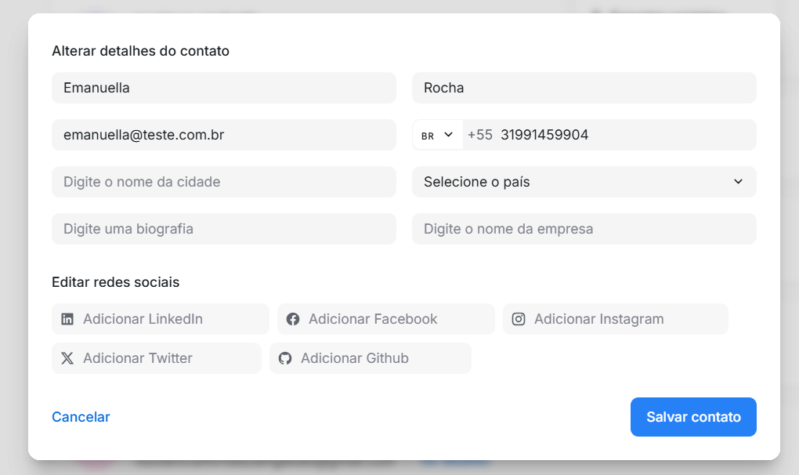Click the Cancelar link
Screen dimensions: 799x475
coord(81,417)
